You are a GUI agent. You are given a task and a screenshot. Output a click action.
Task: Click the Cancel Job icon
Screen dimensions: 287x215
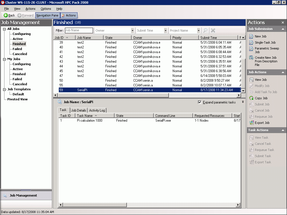251,110
